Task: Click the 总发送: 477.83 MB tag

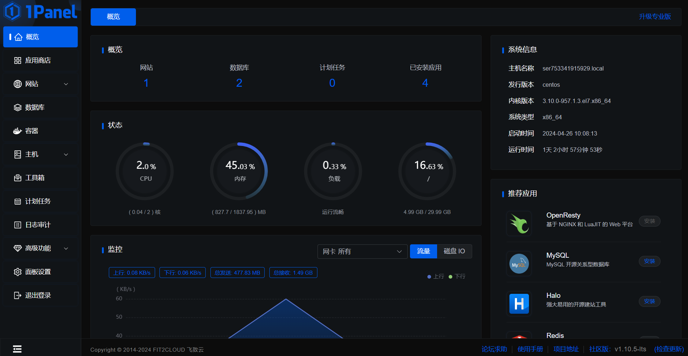Action: click(x=238, y=273)
